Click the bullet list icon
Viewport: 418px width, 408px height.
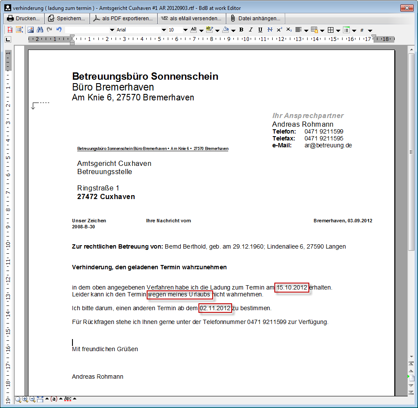coord(346,30)
